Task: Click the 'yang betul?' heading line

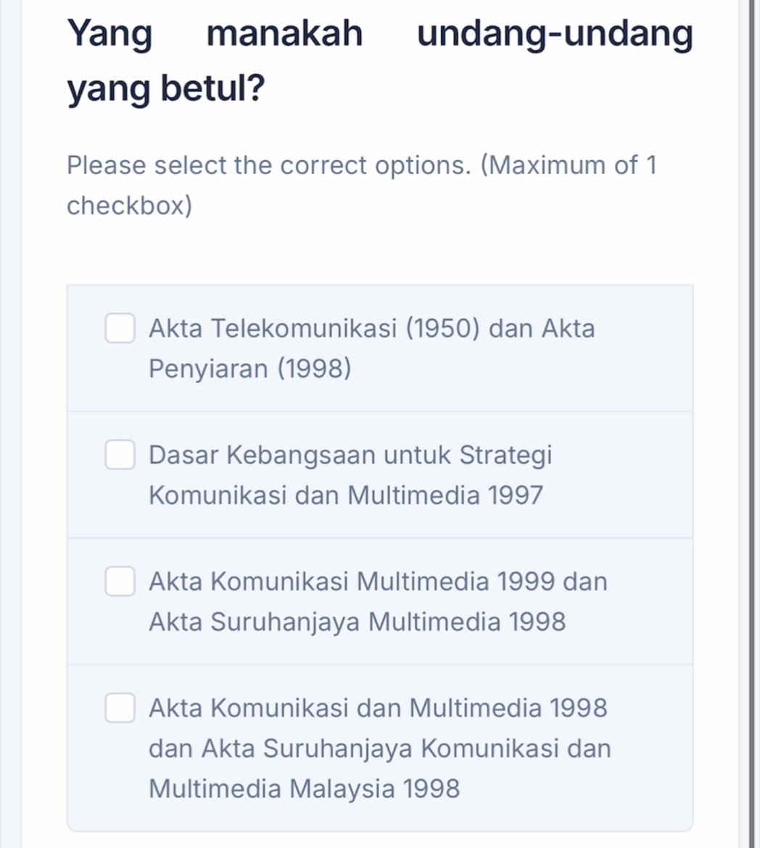Action: (165, 88)
